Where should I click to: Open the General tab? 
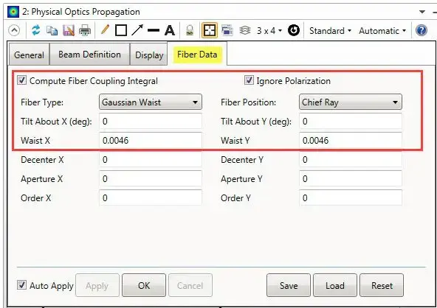(x=29, y=55)
